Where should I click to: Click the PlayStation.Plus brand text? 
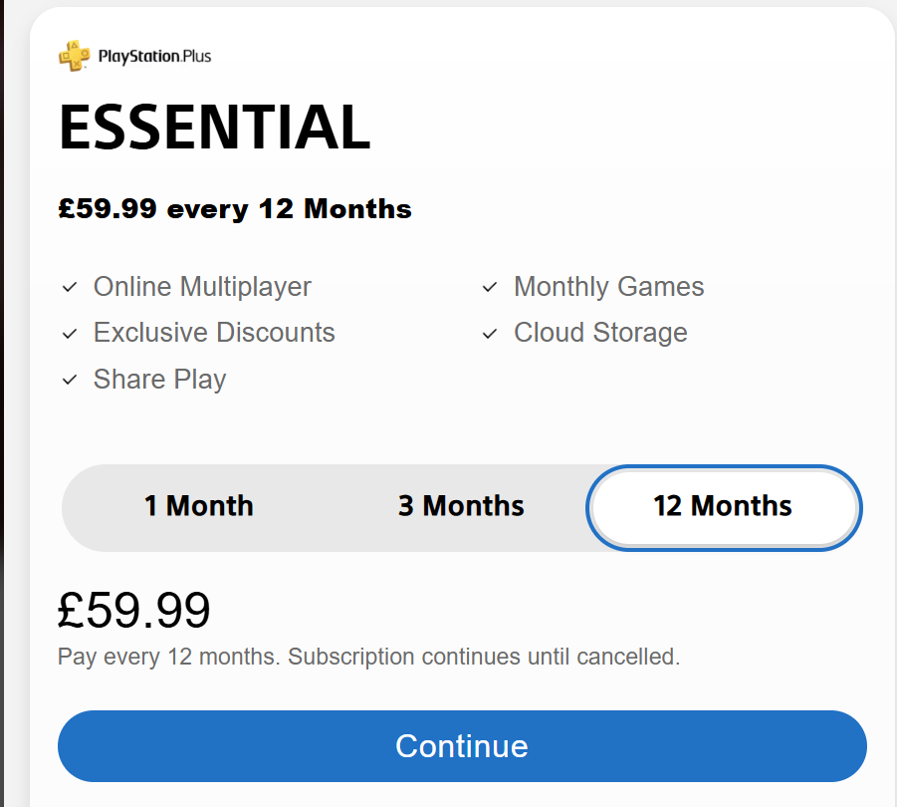click(x=155, y=57)
